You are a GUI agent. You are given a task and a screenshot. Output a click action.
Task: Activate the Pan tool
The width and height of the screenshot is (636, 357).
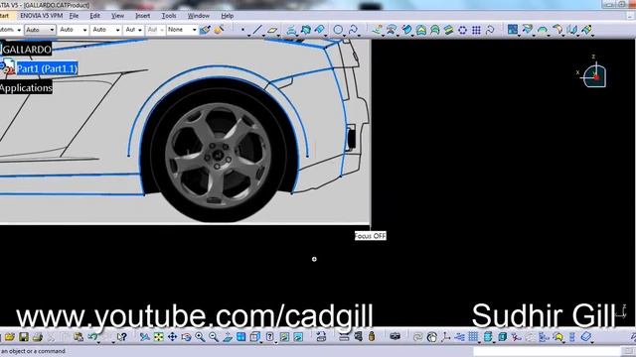[172, 337]
